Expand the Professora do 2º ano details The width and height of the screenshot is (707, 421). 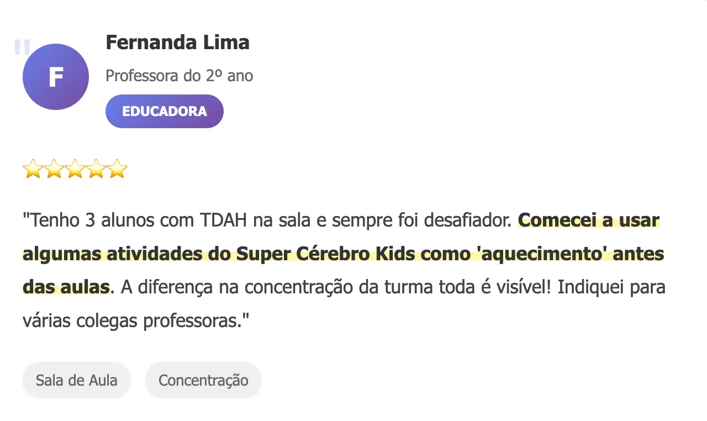click(x=178, y=76)
